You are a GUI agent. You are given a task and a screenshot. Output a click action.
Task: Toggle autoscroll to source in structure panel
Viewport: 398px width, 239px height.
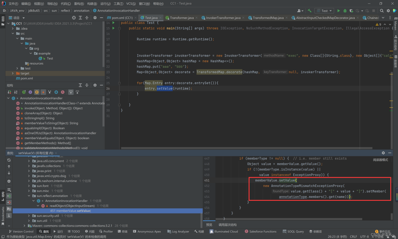(71, 92)
